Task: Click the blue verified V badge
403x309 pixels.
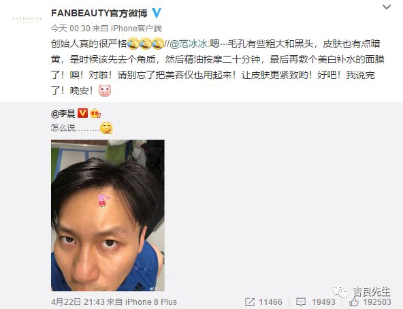Action: tap(157, 13)
